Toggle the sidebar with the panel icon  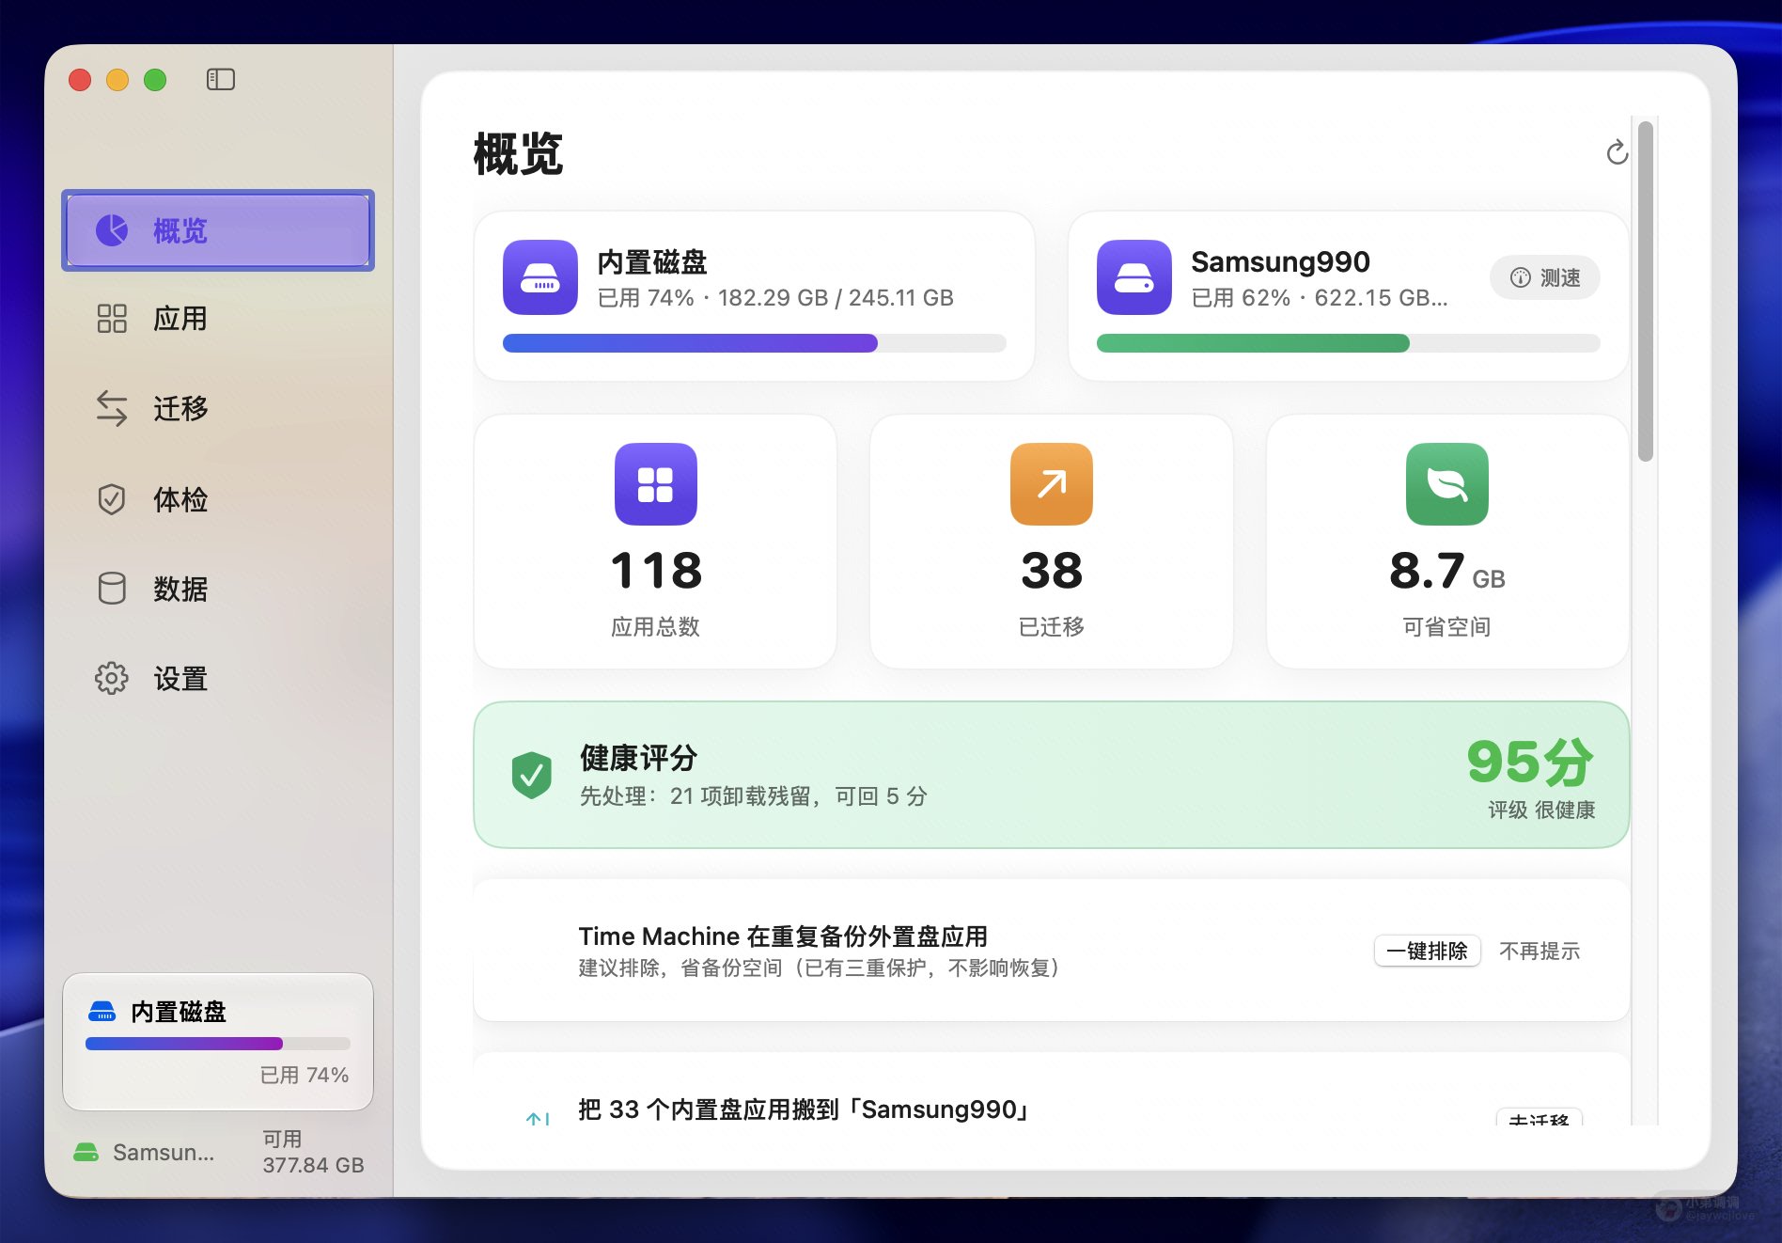[221, 79]
